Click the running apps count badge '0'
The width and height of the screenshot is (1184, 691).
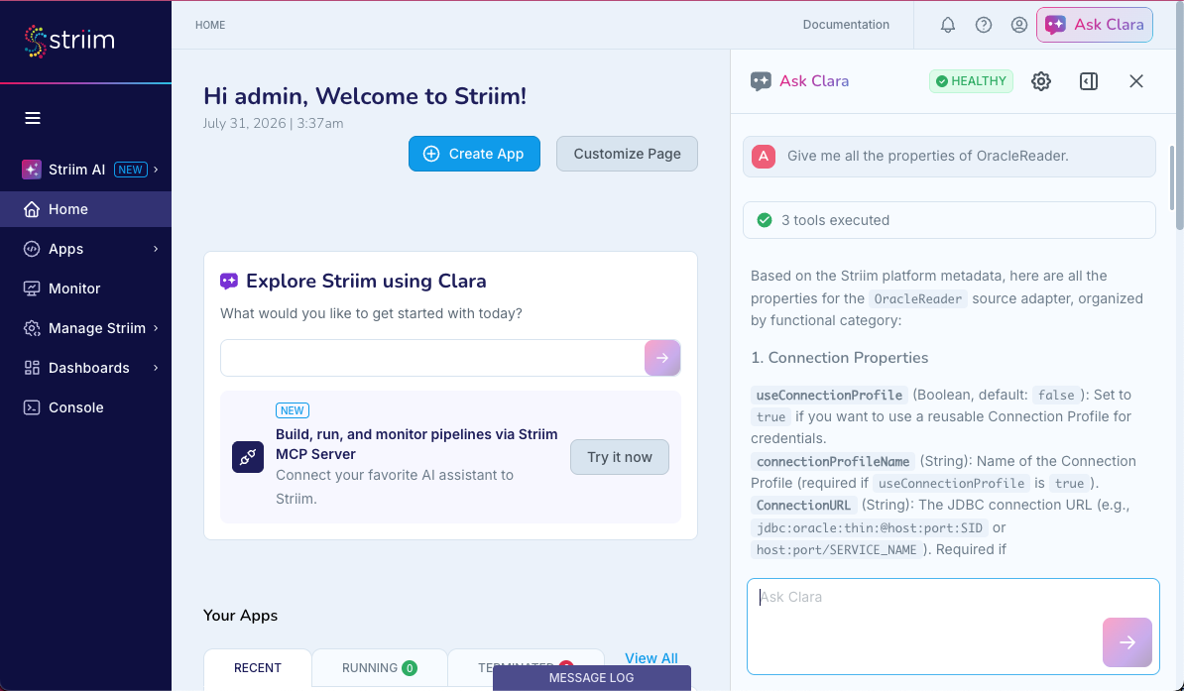point(410,667)
